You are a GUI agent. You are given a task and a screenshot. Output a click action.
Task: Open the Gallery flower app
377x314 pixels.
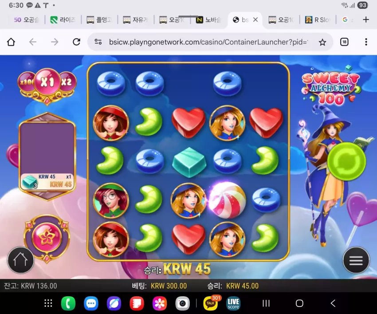tap(160, 303)
